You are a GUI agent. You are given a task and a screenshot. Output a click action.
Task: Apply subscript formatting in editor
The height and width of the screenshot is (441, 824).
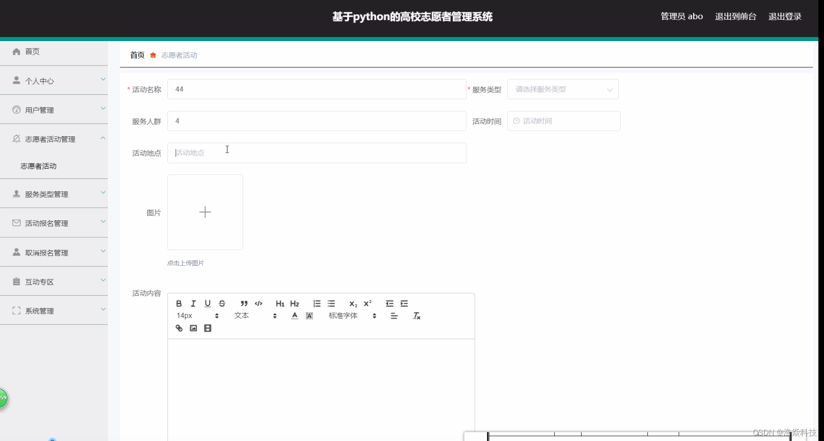[x=353, y=304]
